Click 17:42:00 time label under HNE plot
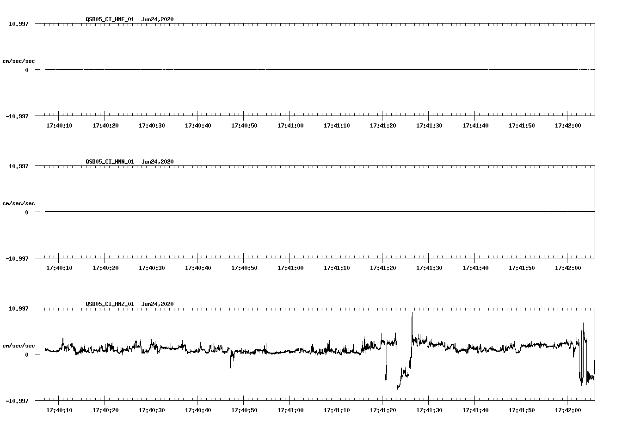Viewport: 628px width, 427px height. [x=568, y=125]
